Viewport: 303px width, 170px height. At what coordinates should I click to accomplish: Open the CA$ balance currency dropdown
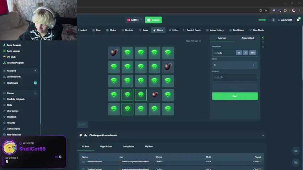pyautogui.click(x=134, y=20)
